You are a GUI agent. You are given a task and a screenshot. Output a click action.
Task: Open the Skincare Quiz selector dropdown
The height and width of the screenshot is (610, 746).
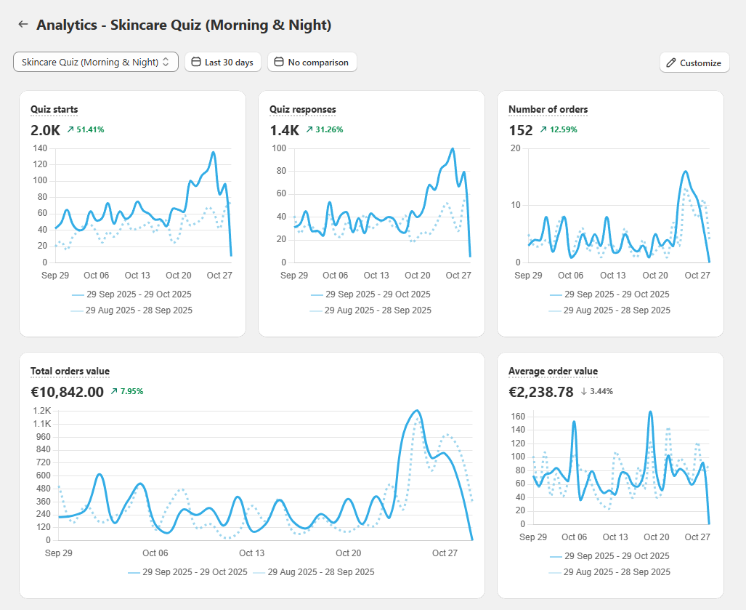95,63
